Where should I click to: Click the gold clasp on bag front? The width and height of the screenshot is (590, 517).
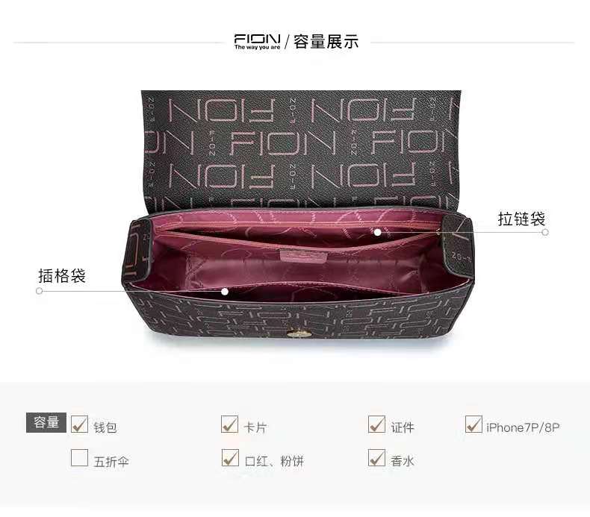(x=297, y=333)
